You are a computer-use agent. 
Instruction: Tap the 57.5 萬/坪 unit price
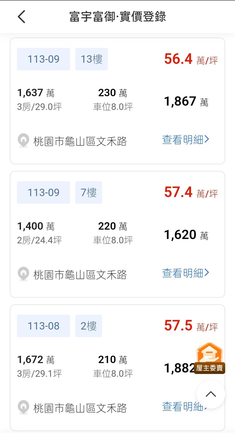click(x=191, y=326)
